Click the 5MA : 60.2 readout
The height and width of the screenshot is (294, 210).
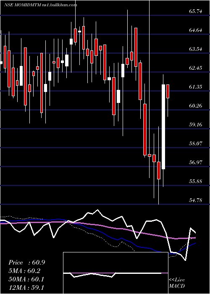(24, 271)
